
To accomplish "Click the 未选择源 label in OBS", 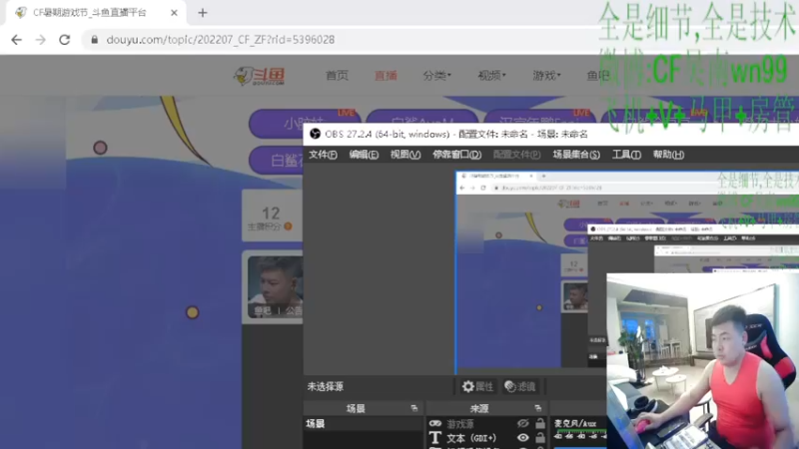I will [x=326, y=387].
